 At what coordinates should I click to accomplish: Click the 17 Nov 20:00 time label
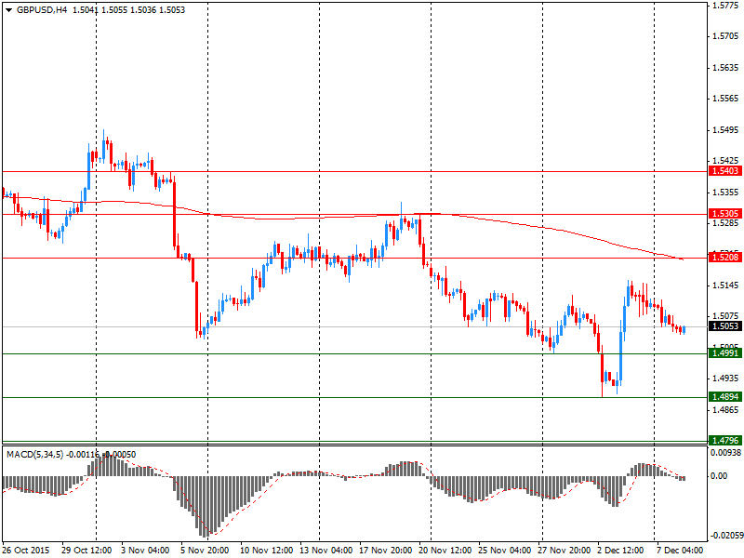tap(386, 551)
